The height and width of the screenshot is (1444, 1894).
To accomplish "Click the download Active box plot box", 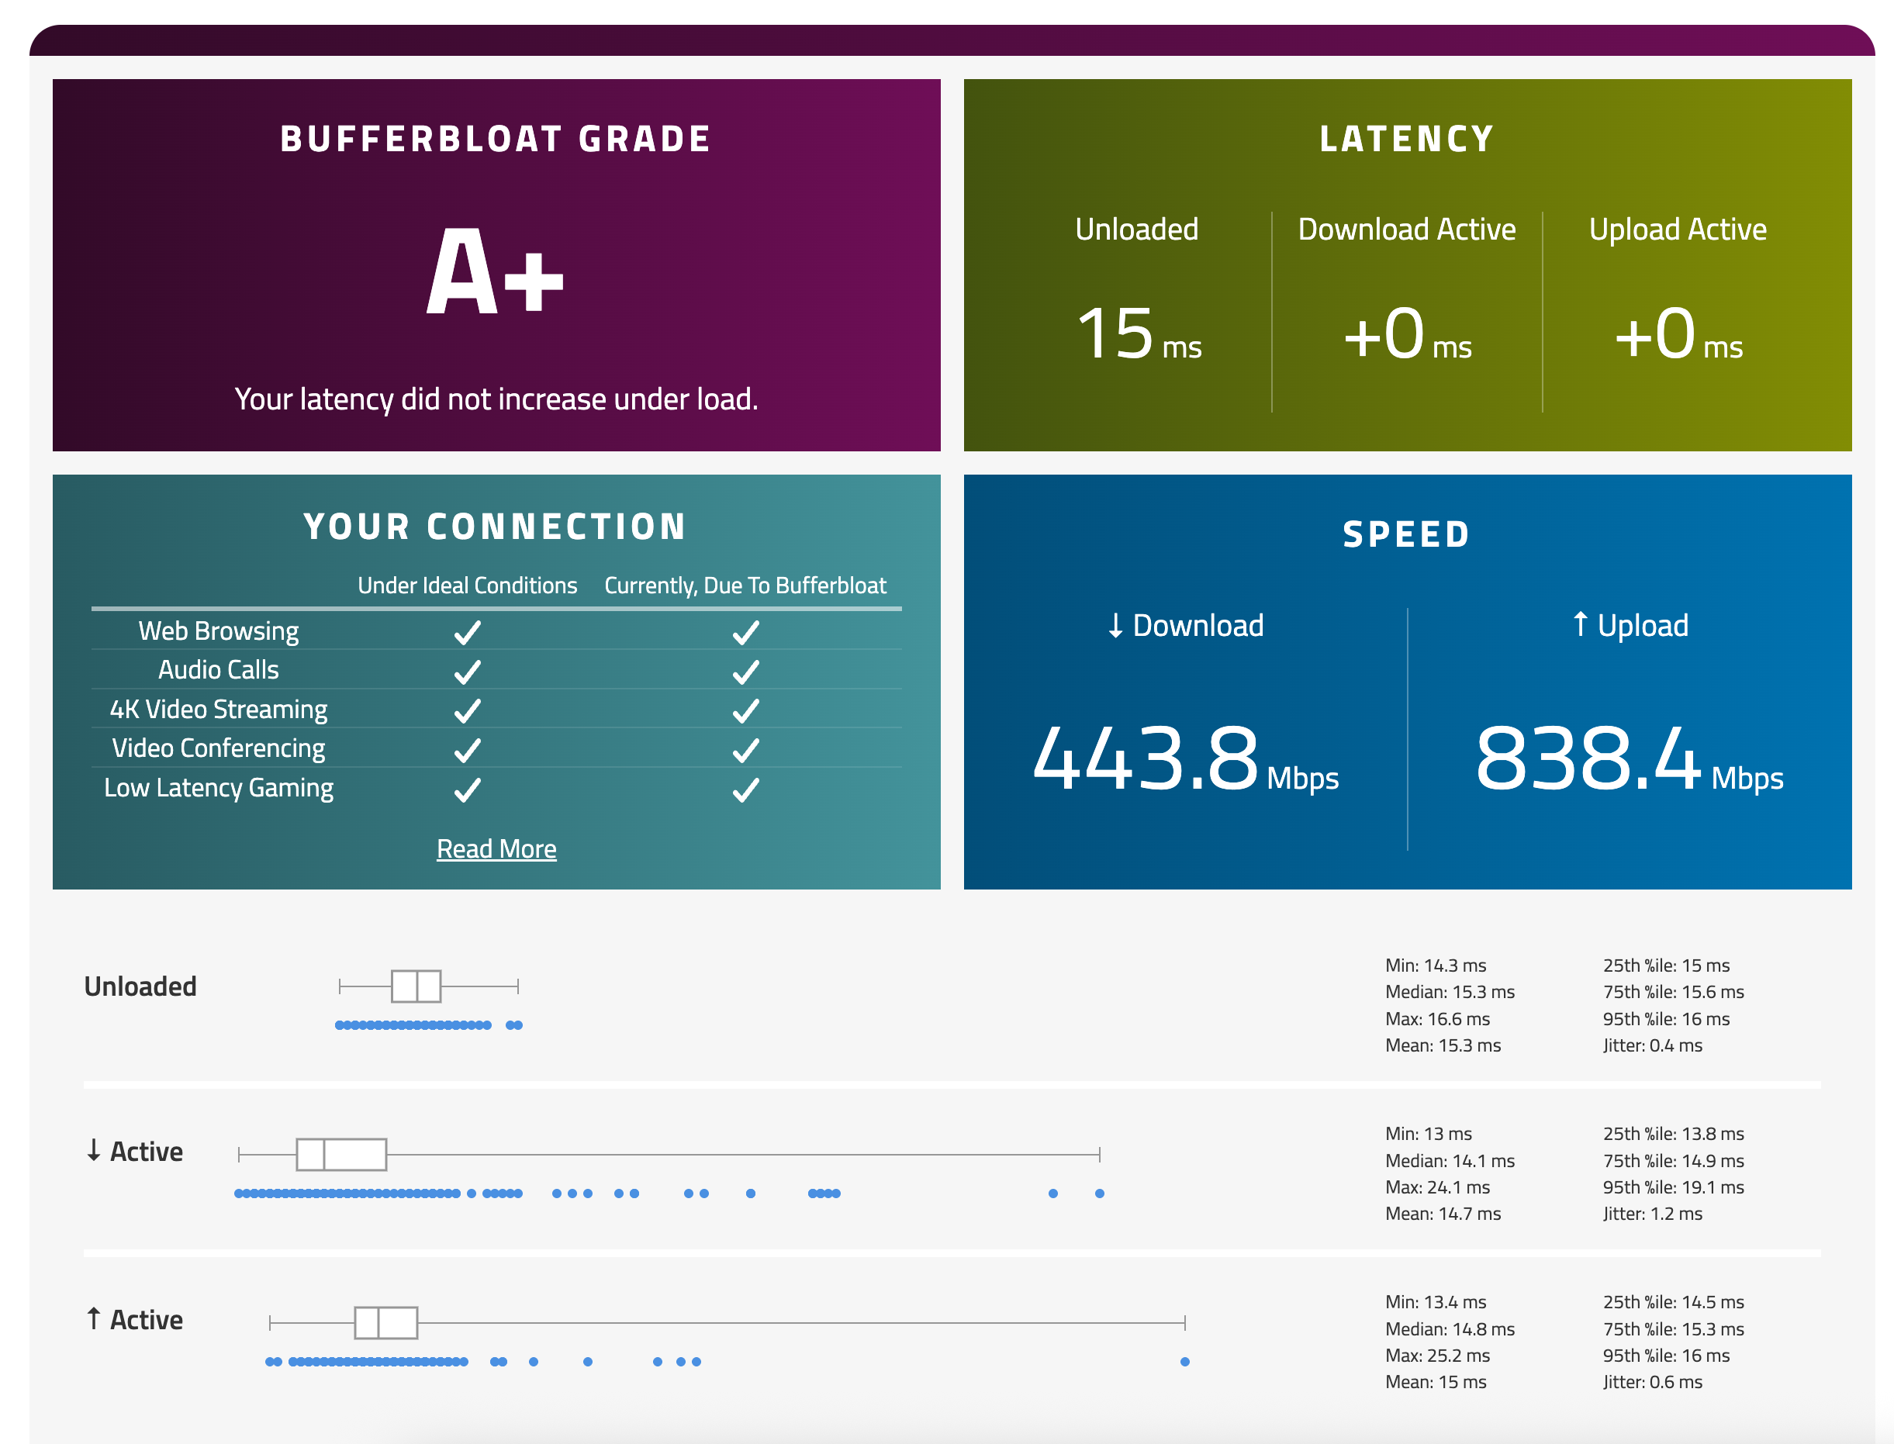I will 341,1154.
